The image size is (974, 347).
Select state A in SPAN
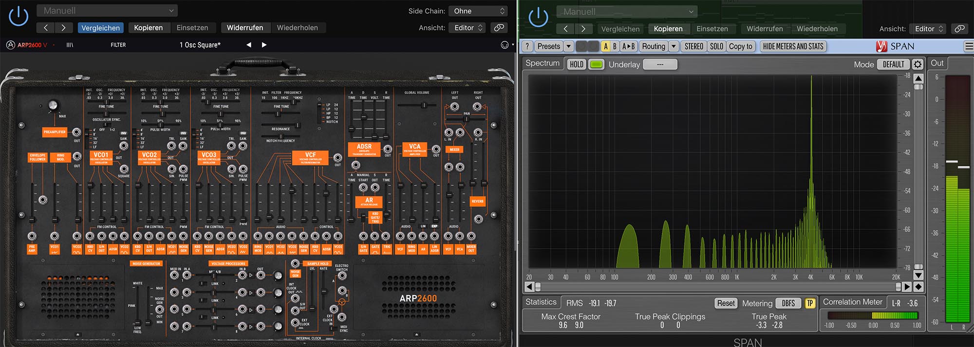[605, 46]
